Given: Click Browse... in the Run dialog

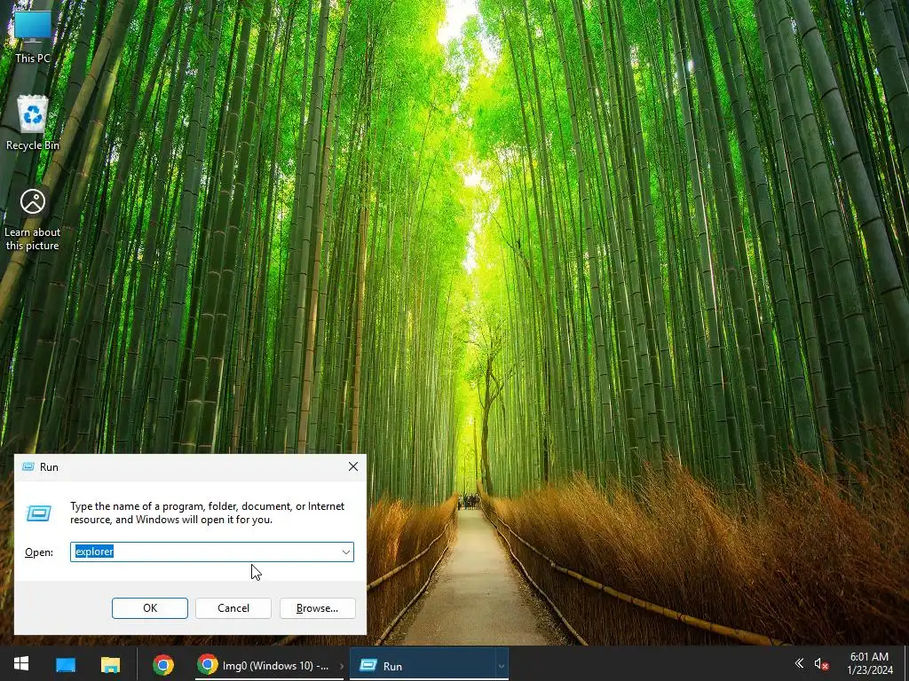Looking at the screenshot, I should click(x=317, y=608).
